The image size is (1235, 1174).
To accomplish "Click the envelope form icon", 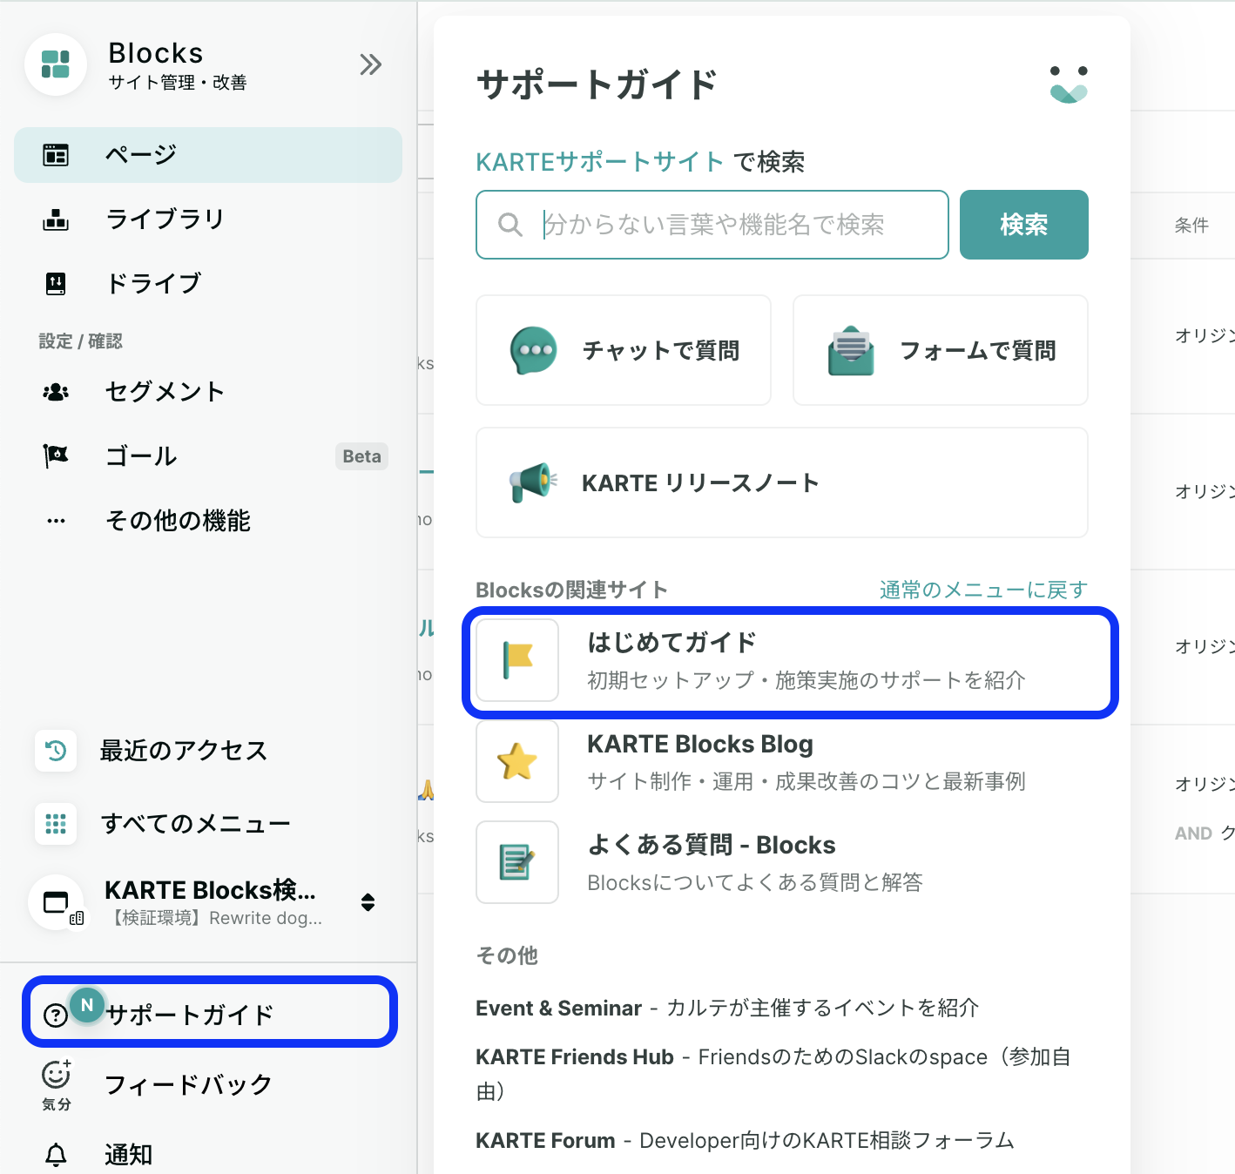I will 851,350.
